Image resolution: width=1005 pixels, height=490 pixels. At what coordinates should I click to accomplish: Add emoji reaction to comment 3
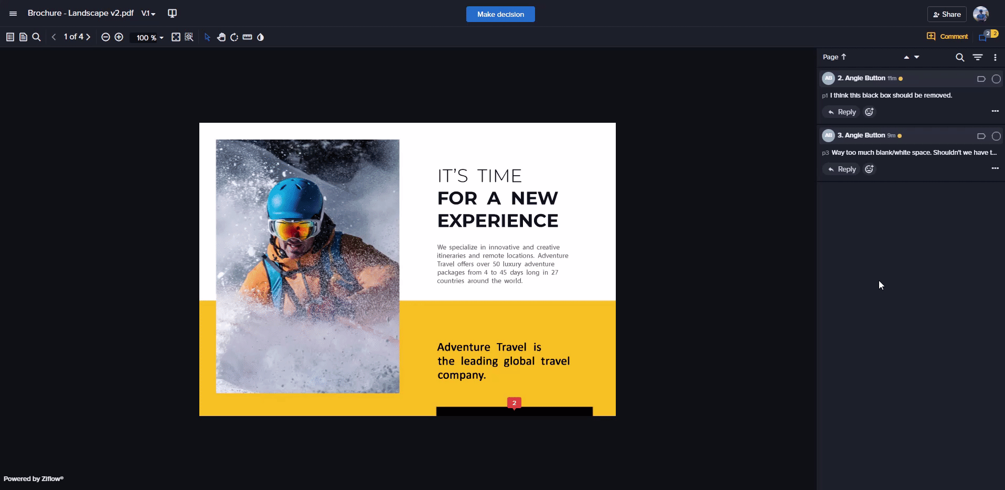click(869, 169)
